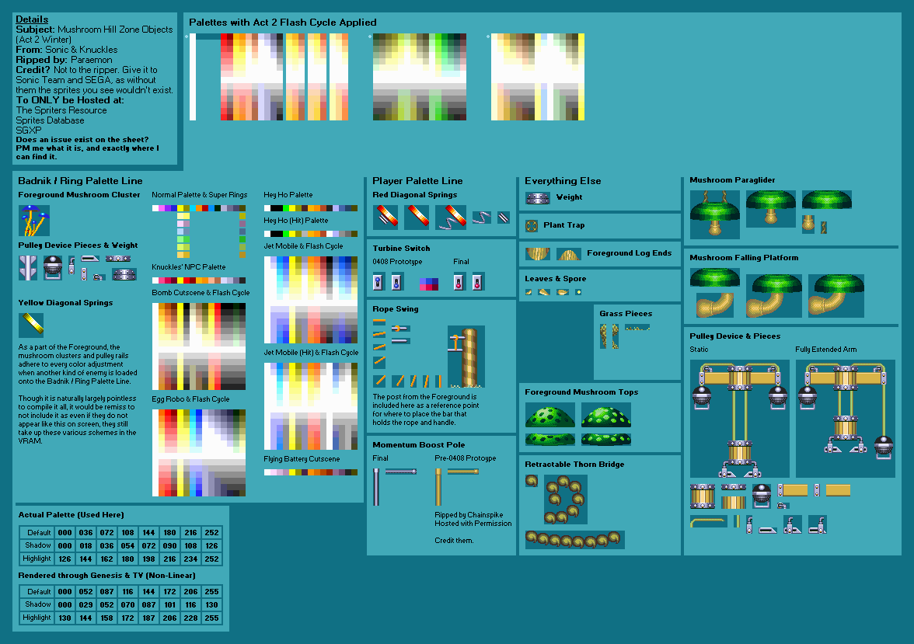The image size is (914, 644).
Task: Click the "Badnik / Ring Palette Line" heading
Action: tap(81, 181)
